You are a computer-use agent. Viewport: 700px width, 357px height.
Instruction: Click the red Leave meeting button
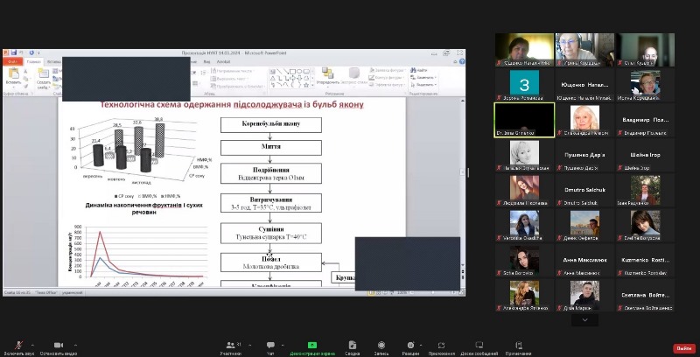point(682,347)
